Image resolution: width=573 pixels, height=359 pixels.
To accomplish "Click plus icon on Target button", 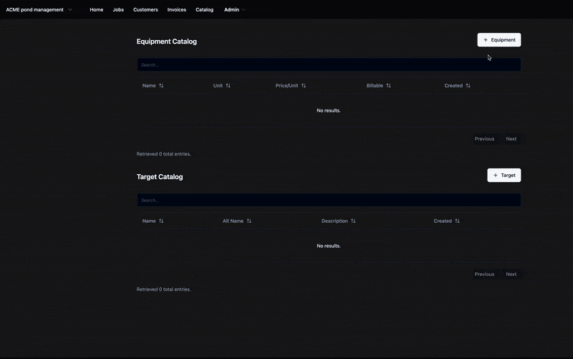I will tap(496, 175).
